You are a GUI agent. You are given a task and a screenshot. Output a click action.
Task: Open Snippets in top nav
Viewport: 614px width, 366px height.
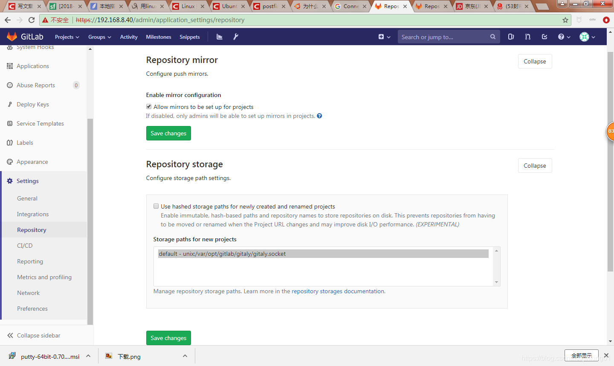pos(190,37)
